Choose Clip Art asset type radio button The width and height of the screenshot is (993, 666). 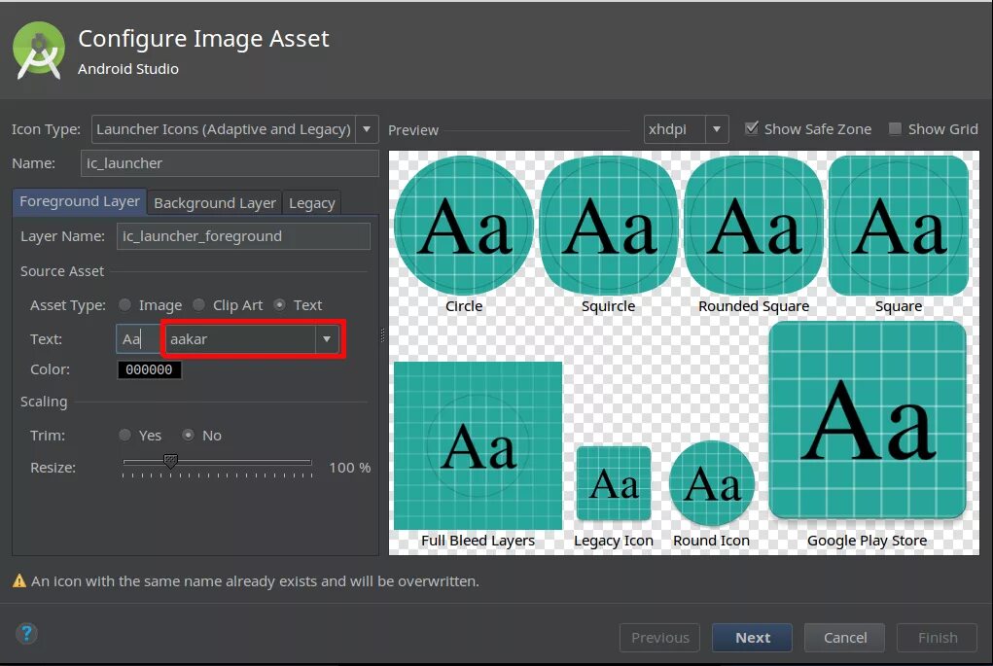[x=198, y=305]
